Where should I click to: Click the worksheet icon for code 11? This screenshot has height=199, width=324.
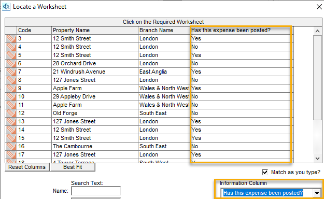click(x=11, y=105)
